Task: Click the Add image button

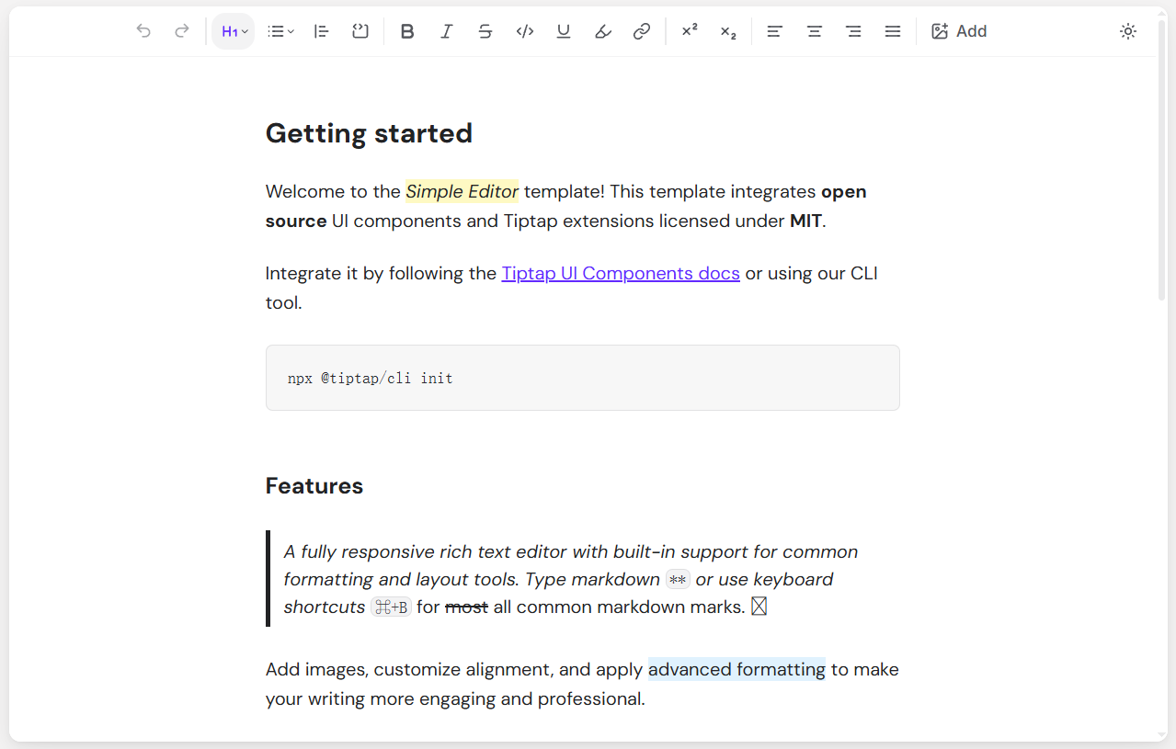Action: [x=959, y=31]
